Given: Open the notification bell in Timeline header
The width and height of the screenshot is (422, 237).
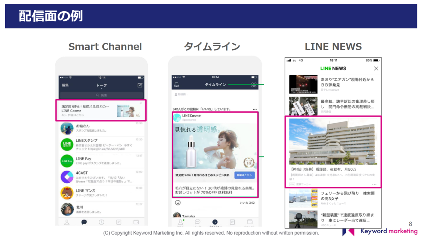Looking at the screenshot, I should pyautogui.click(x=177, y=85).
